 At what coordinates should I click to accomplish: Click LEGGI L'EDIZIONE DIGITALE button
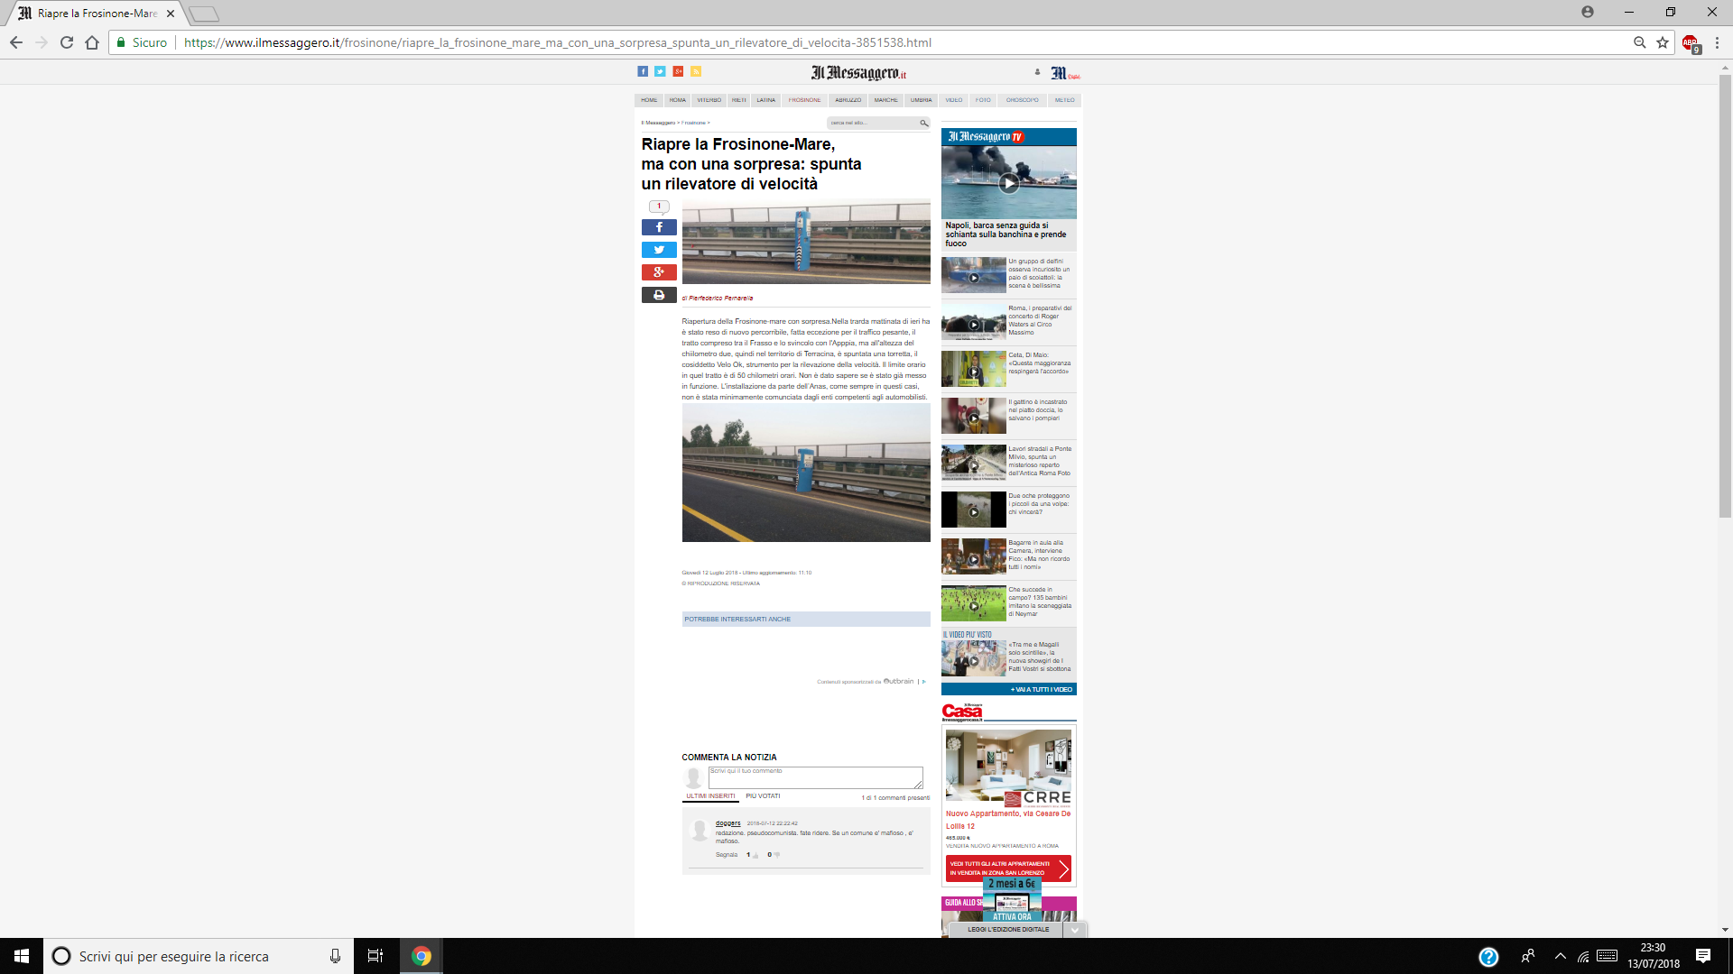point(1008,930)
